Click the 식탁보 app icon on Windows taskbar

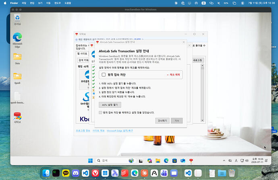(x=191, y=161)
